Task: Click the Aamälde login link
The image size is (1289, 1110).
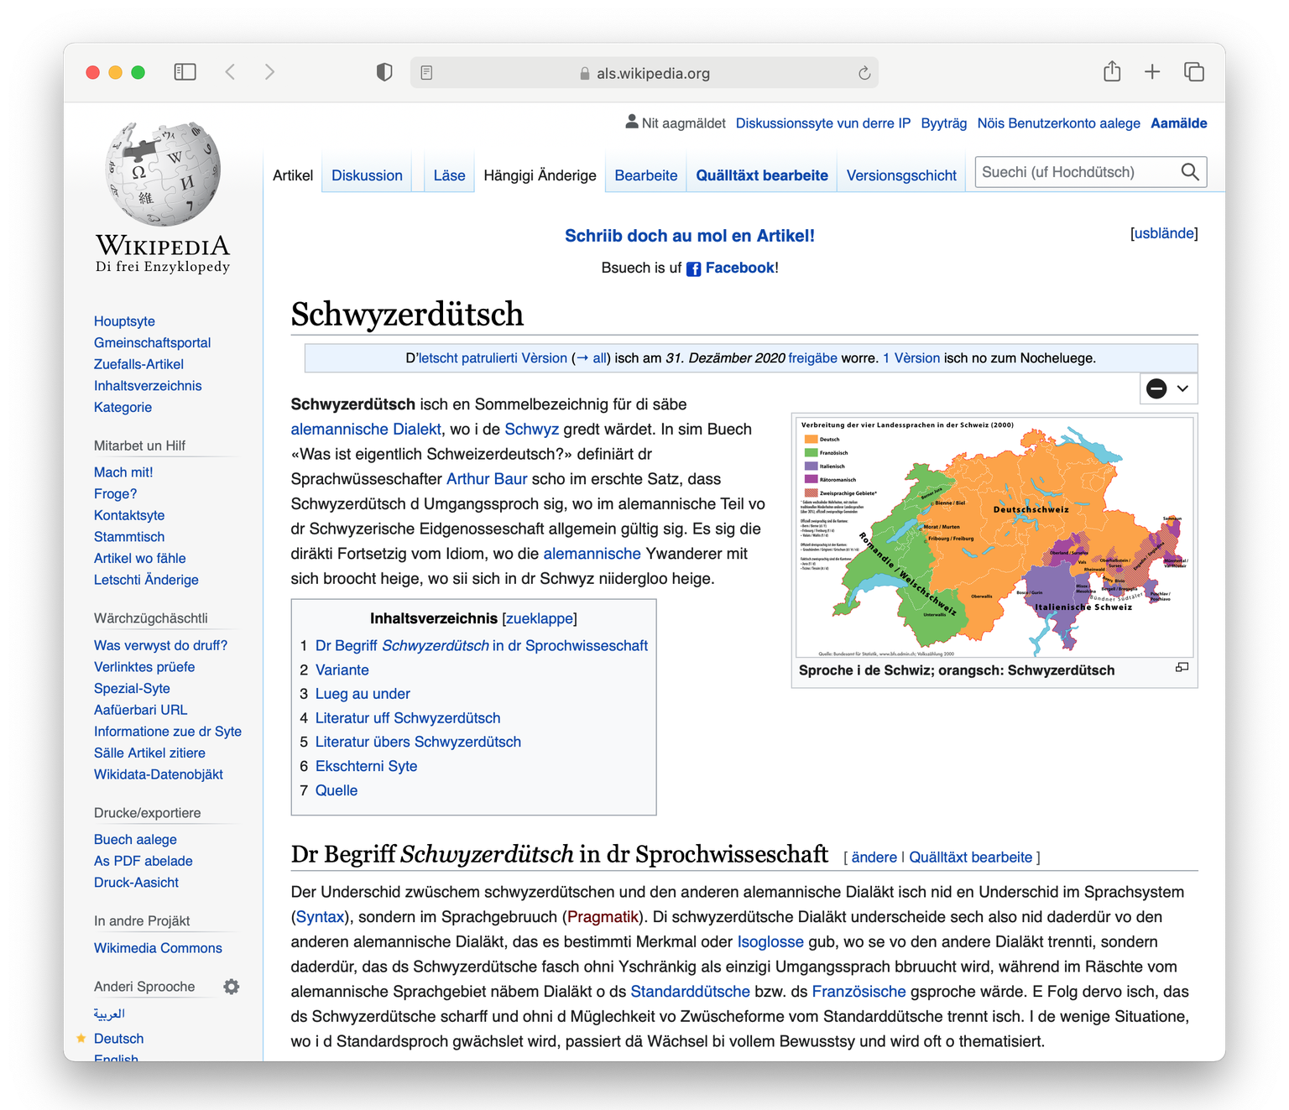Action: point(1178,123)
